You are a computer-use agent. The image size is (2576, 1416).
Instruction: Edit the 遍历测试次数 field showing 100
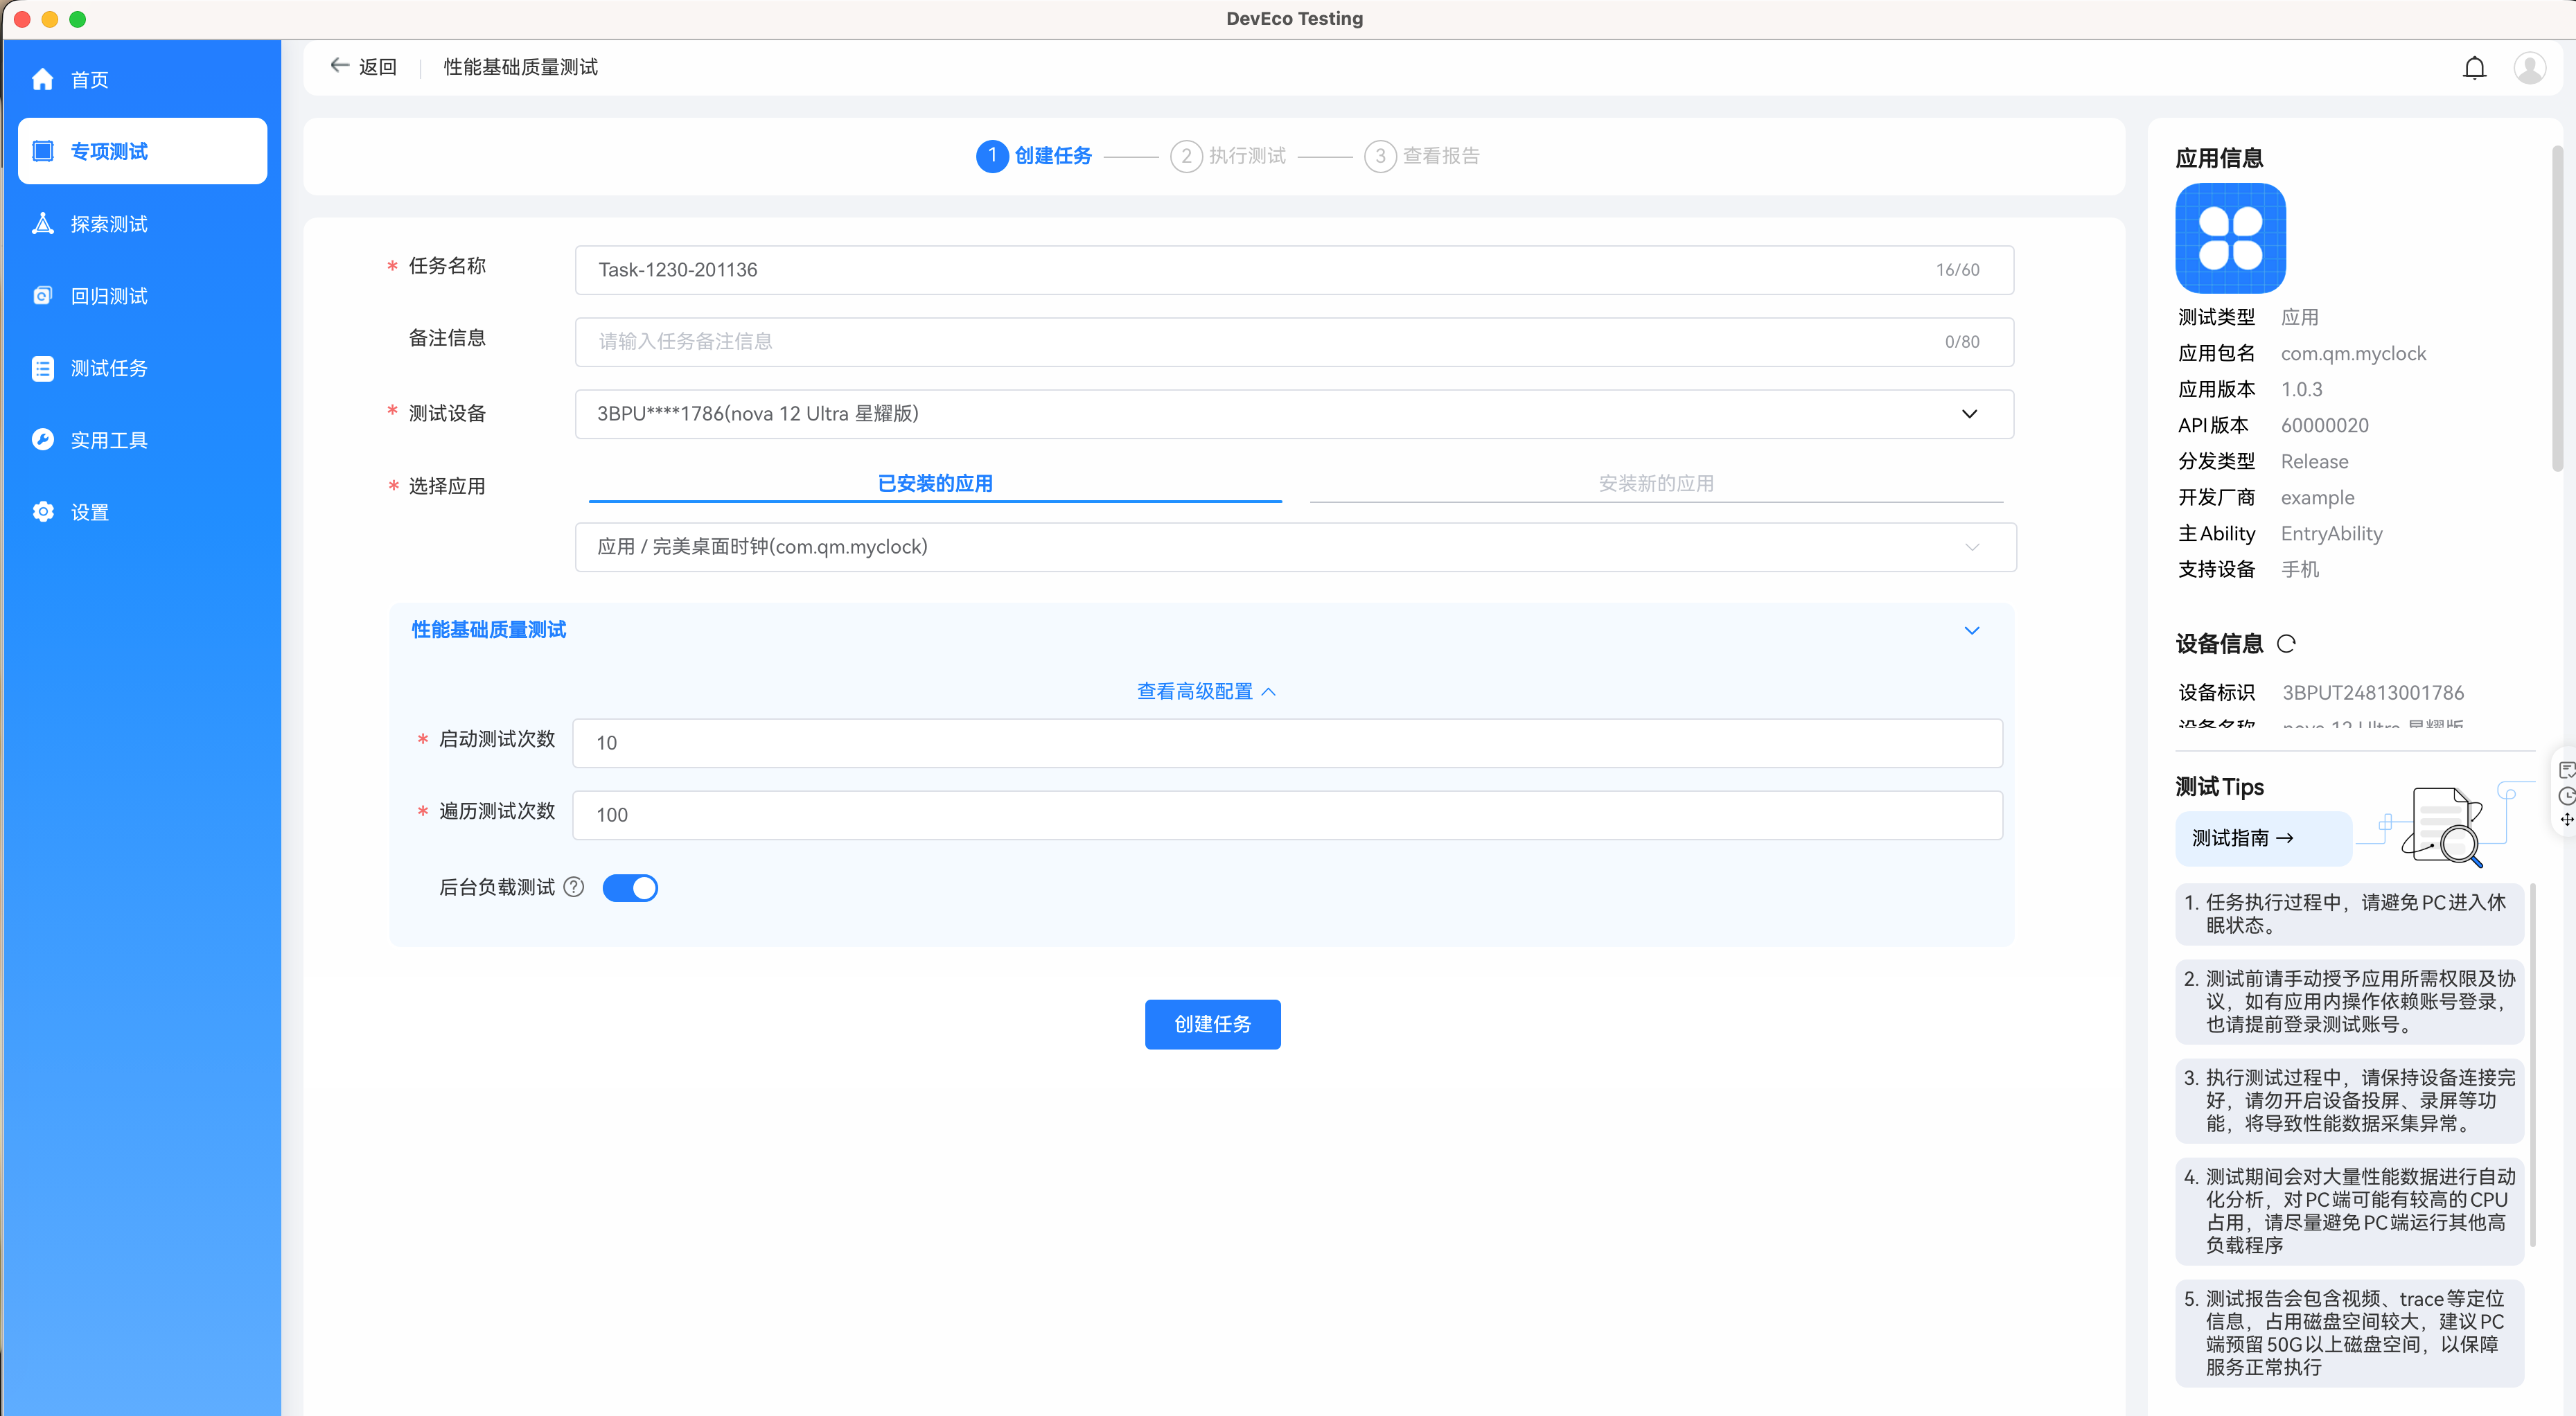tap(1287, 815)
